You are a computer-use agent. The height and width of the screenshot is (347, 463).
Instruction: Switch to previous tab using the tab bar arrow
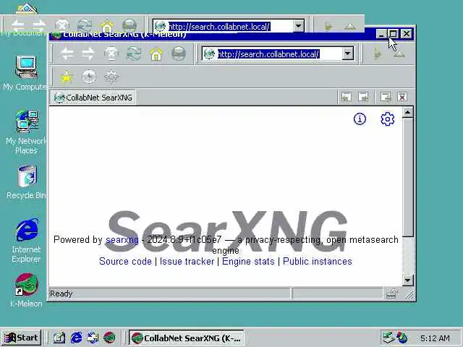347,97
